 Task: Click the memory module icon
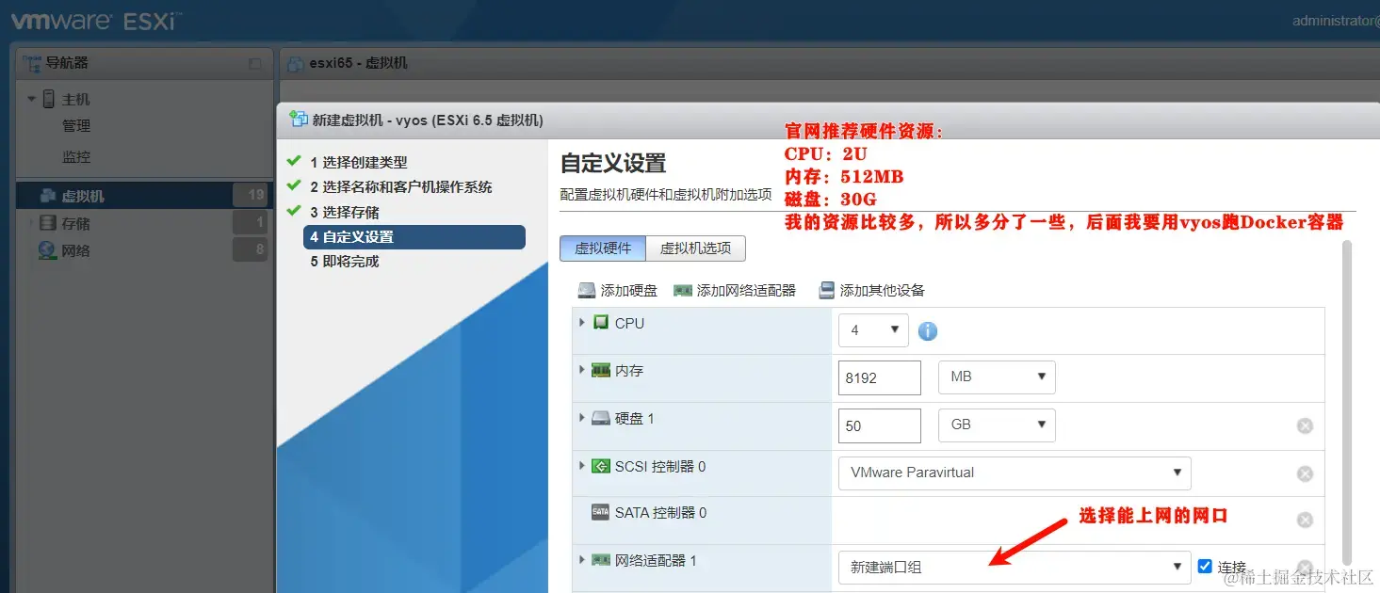[x=600, y=370]
